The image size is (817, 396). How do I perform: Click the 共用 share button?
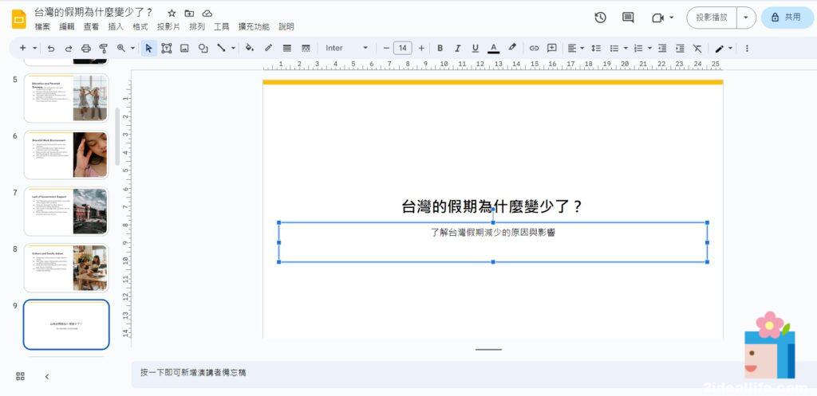point(787,18)
